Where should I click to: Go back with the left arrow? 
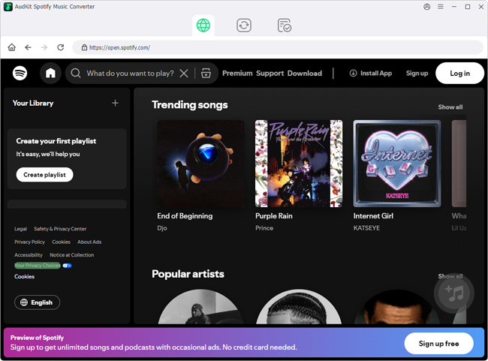click(x=28, y=47)
